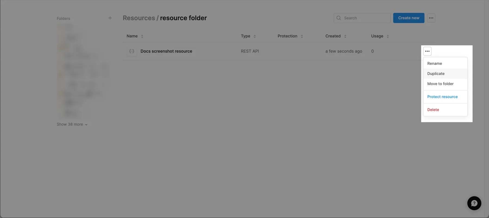Click the Created column header

(333, 36)
